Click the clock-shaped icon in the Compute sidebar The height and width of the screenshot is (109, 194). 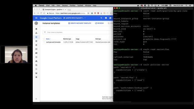click(36, 69)
